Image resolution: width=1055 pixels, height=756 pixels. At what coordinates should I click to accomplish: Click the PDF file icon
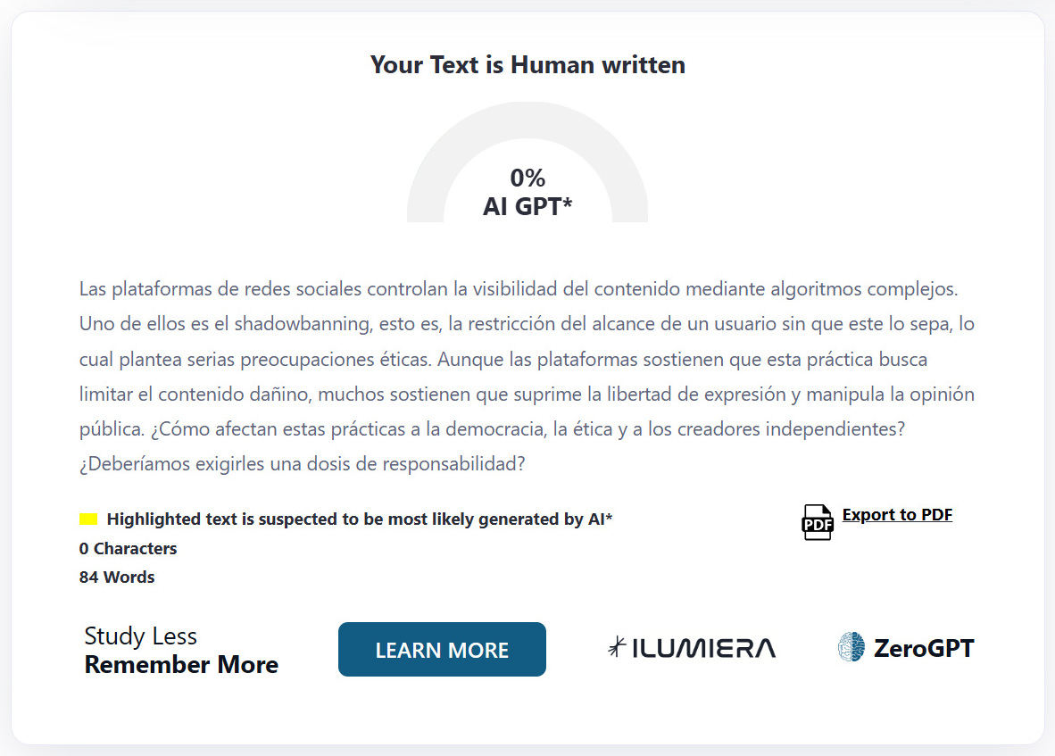tap(817, 523)
